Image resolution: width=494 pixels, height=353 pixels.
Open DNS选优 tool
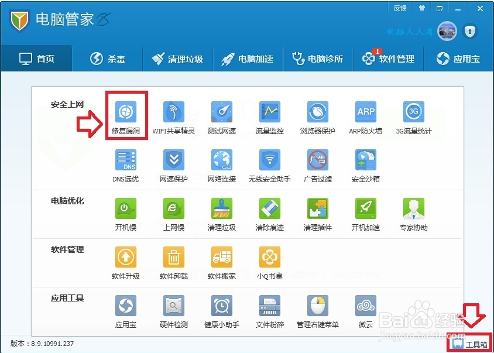coord(126,166)
